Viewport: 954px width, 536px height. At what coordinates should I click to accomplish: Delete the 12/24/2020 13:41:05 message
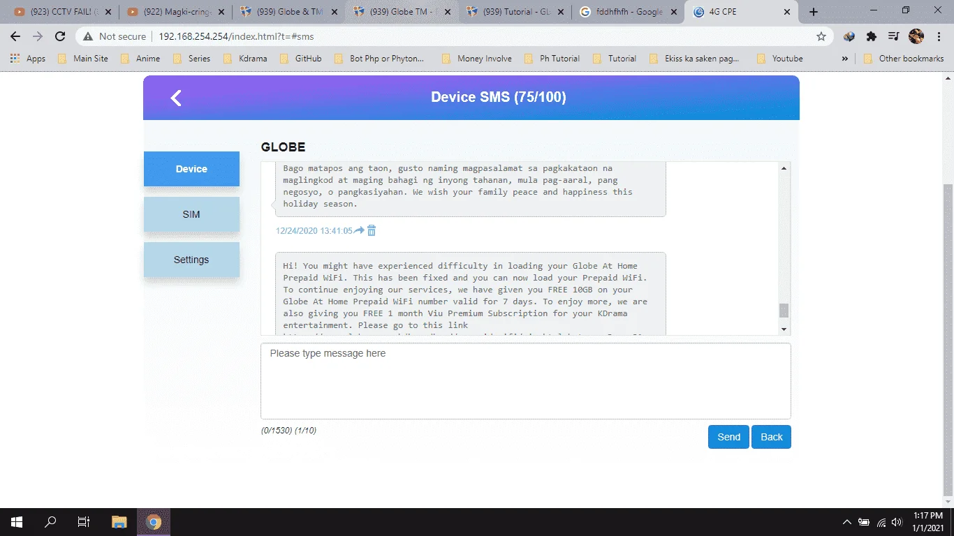click(372, 230)
